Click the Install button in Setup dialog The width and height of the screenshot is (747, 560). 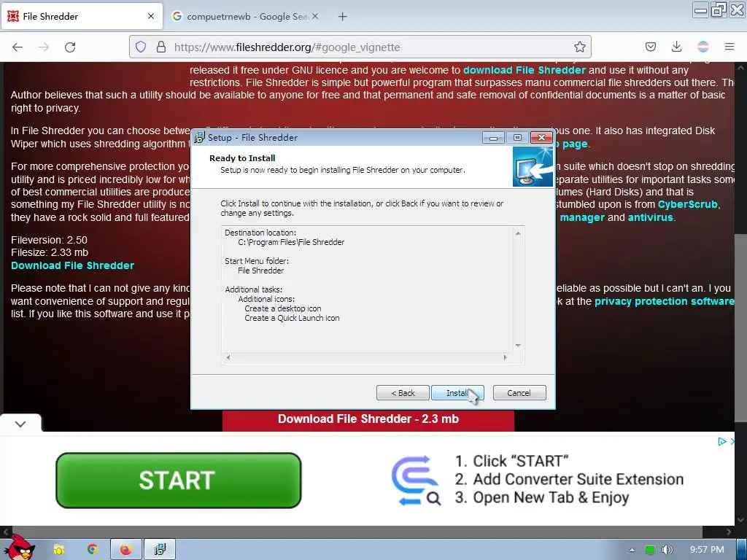[457, 393]
